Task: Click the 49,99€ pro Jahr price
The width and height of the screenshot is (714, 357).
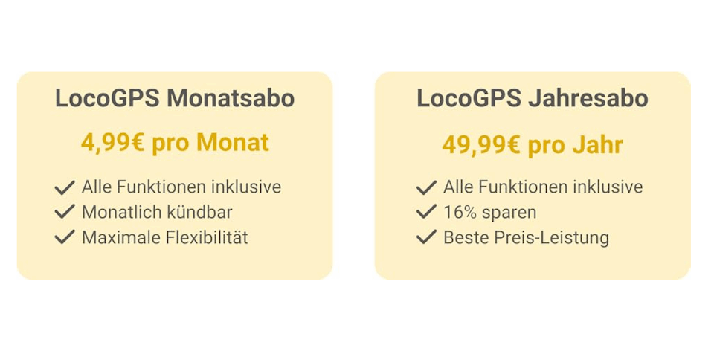Action: pos(533,145)
